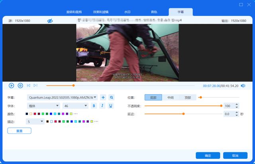The image size is (255, 164).
Task: Click the playback progress slider handle
Action: coord(73,85)
